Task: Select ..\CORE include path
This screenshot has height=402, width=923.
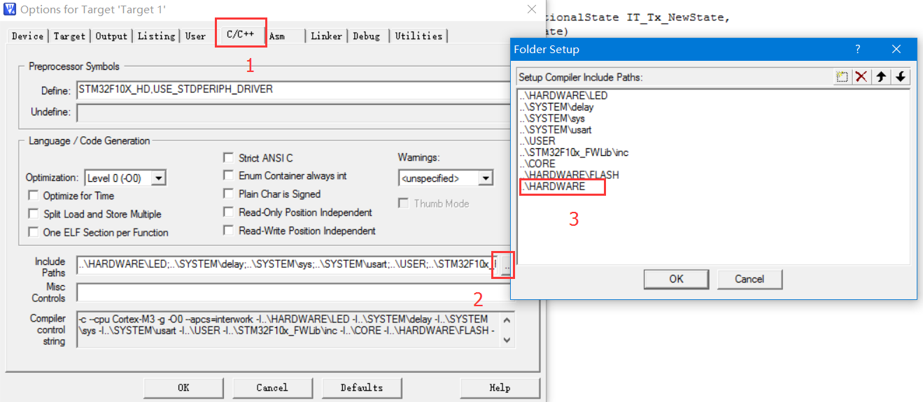Action: (537, 163)
